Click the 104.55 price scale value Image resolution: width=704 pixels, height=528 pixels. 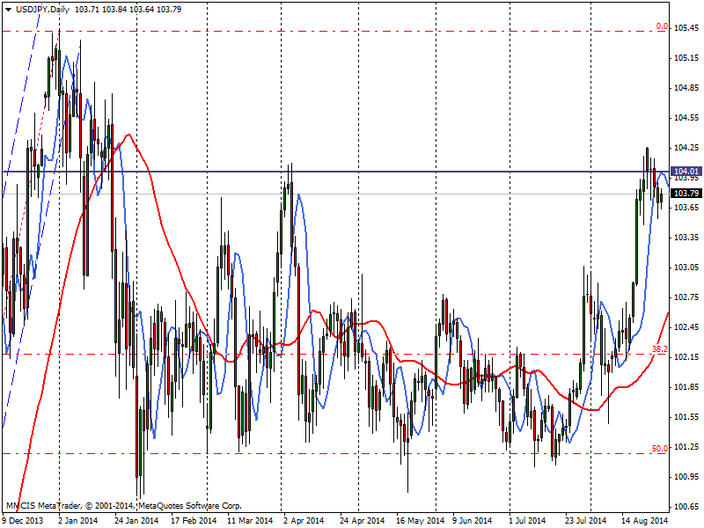click(686, 118)
